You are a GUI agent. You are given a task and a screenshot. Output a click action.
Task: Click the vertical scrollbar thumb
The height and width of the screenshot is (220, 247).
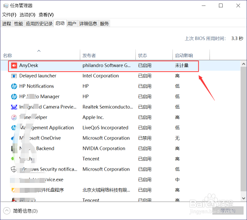244,129
